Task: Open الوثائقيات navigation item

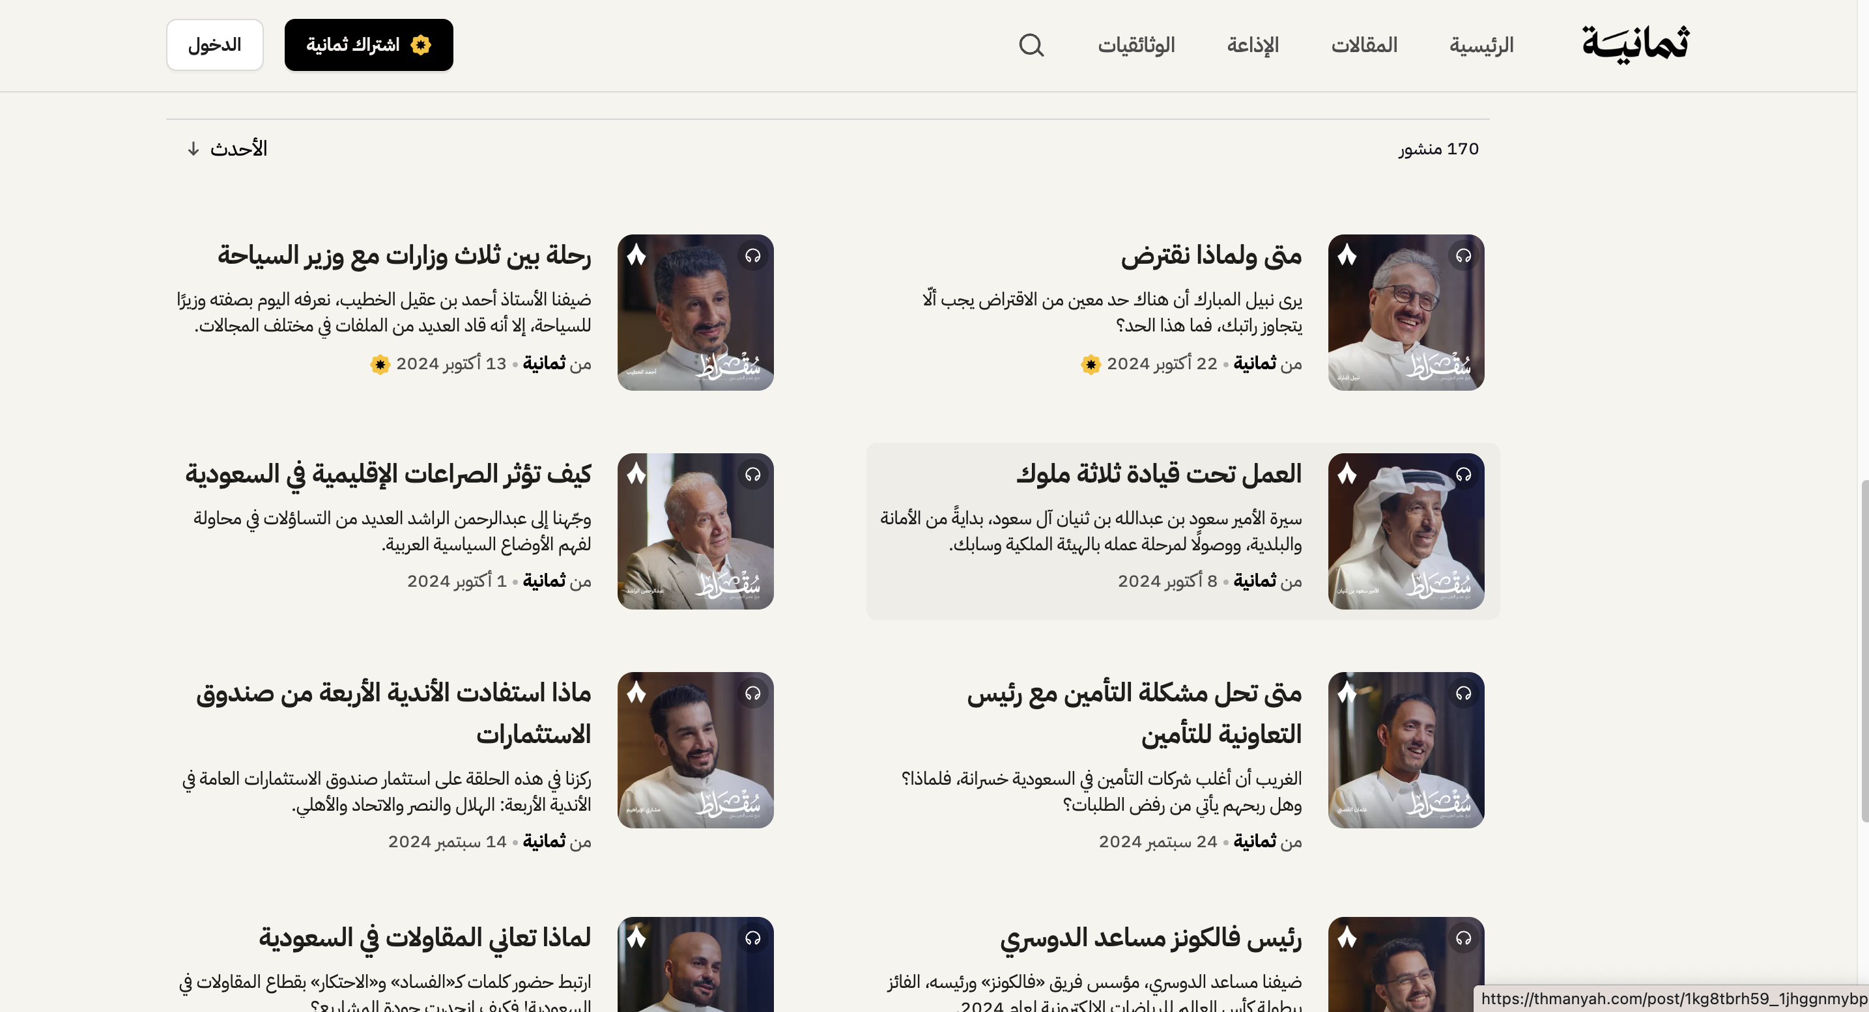Action: (x=1136, y=45)
